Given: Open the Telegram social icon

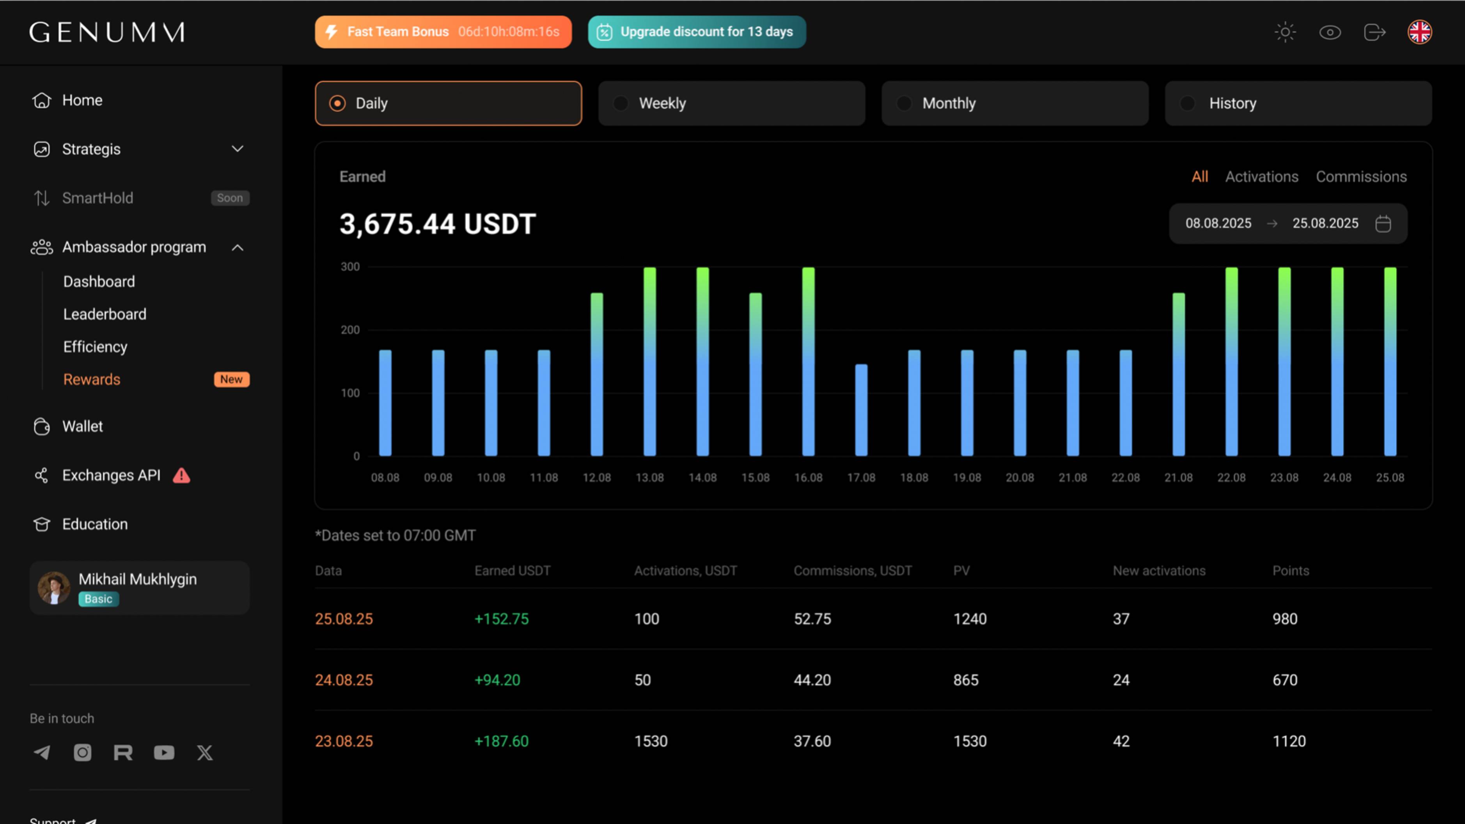Looking at the screenshot, I should [41, 752].
